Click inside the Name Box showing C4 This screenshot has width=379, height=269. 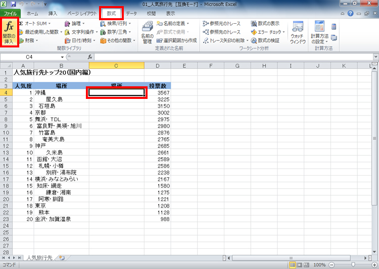29,57
